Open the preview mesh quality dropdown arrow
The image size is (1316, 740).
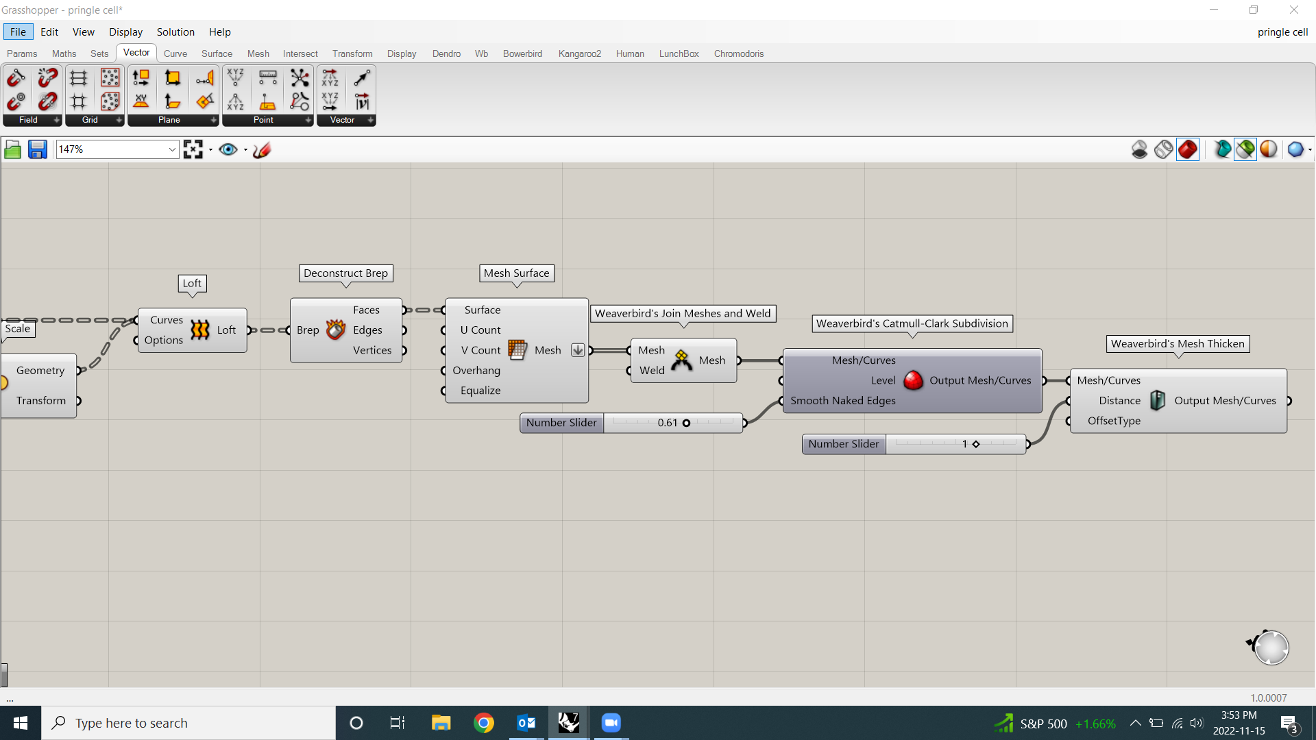(1310, 149)
